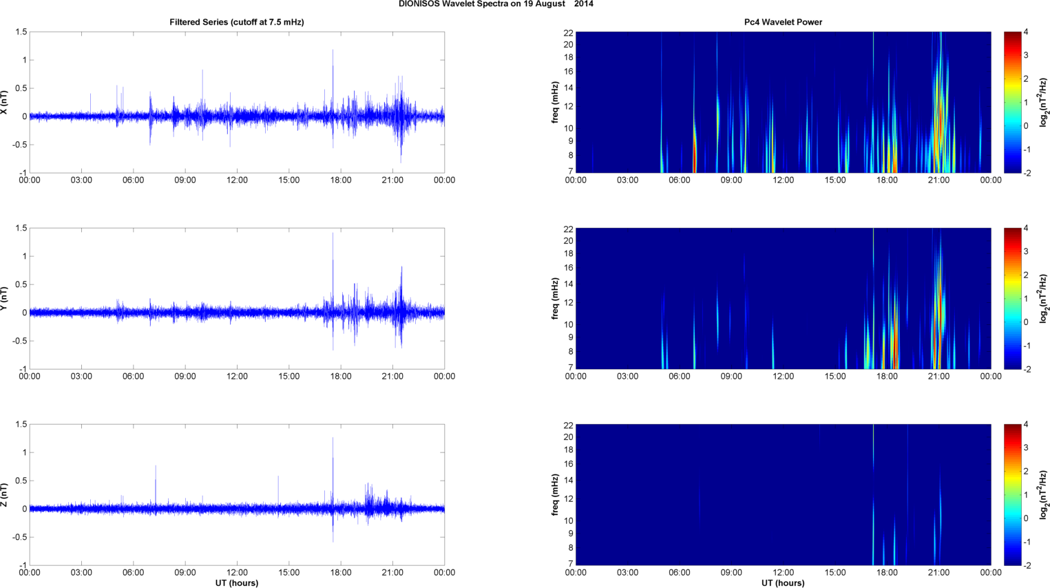Click the Z component filtered series plot
This screenshot has width=1050, height=588.
tap(237, 495)
